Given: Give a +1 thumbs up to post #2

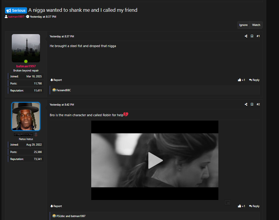Looking at the screenshot, I should pyautogui.click(x=241, y=206).
